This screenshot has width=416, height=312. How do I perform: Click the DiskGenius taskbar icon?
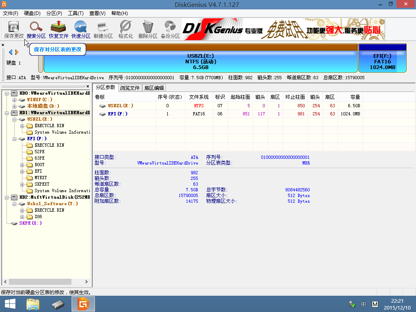[83, 304]
